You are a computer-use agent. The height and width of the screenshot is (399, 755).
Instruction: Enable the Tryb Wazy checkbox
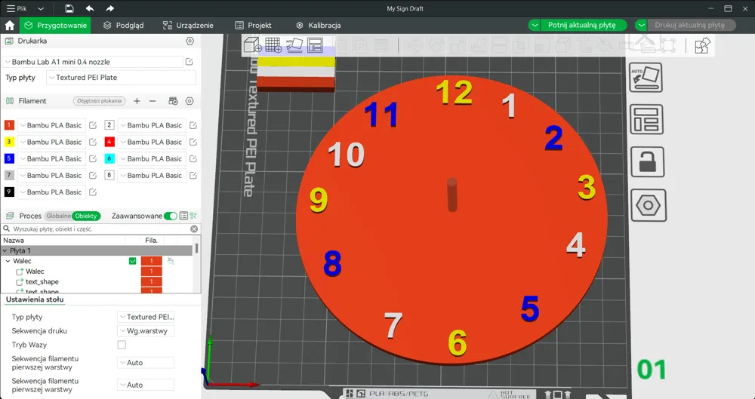[x=122, y=345]
